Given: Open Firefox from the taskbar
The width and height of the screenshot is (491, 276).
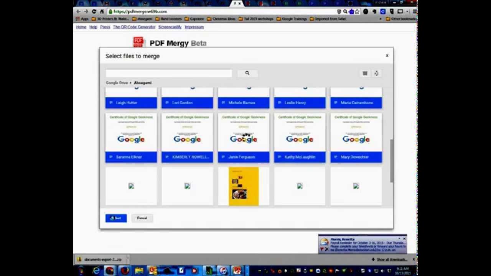Looking at the screenshot, I should point(124,271).
